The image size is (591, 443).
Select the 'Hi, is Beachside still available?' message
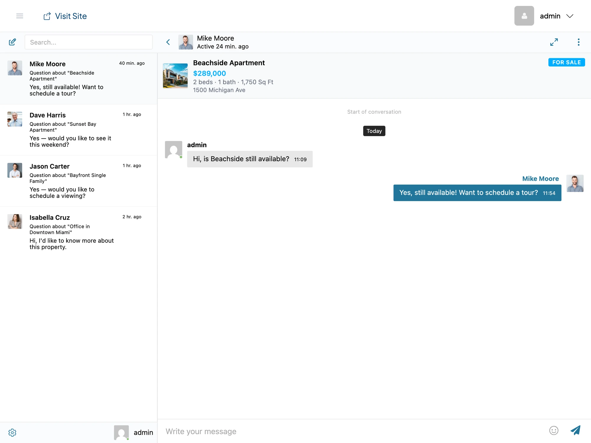point(250,159)
